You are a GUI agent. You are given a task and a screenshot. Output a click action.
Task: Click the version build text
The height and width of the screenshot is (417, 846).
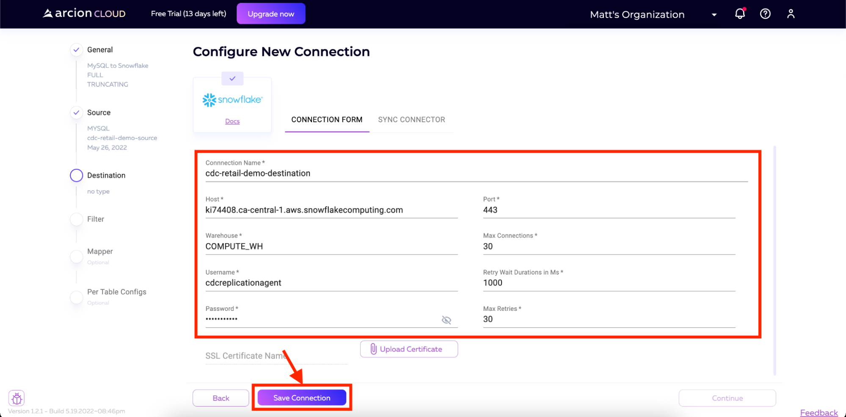pos(66,411)
